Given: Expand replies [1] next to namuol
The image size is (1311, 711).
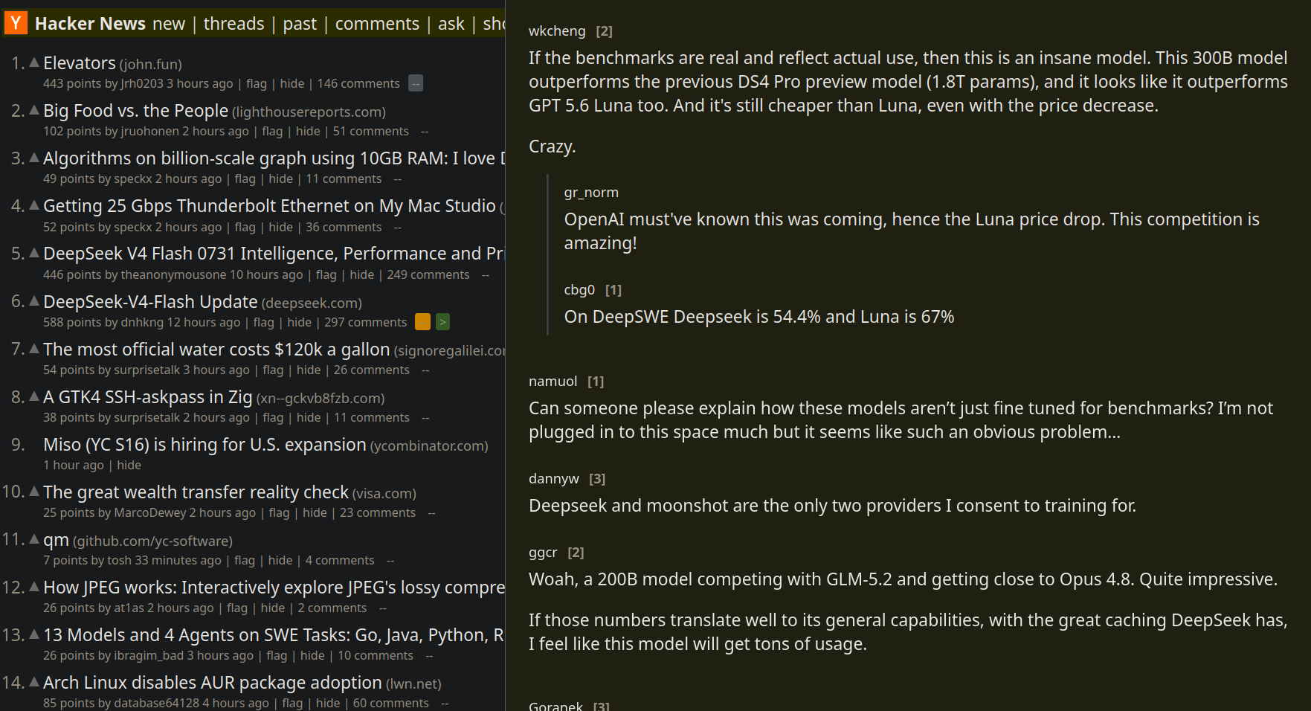Looking at the screenshot, I should tap(596, 382).
